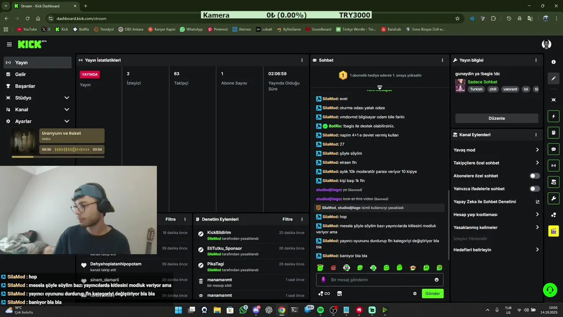Screen dimensions: 563x317
Task: Click the Uranyum ve Roket track progress bar
Action: point(58,157)
